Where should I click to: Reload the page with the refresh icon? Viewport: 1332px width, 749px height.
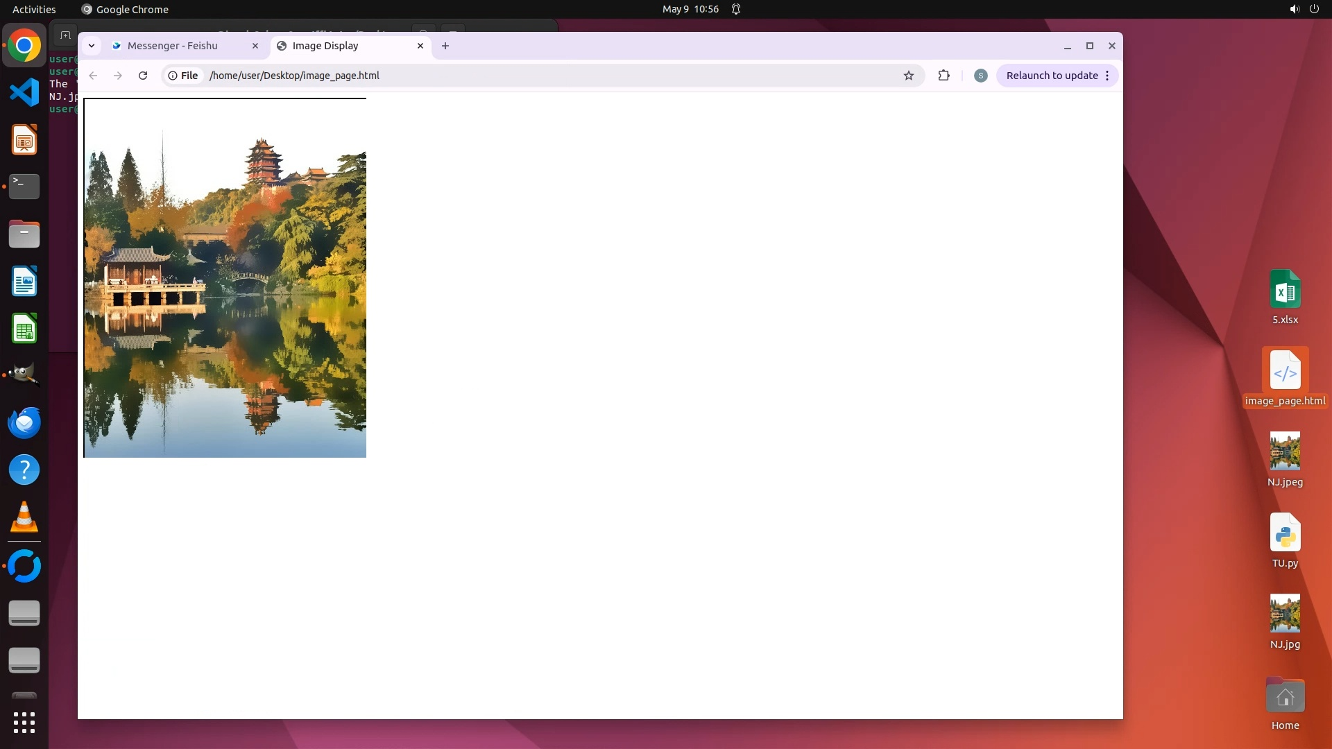[x=143, y=76]
